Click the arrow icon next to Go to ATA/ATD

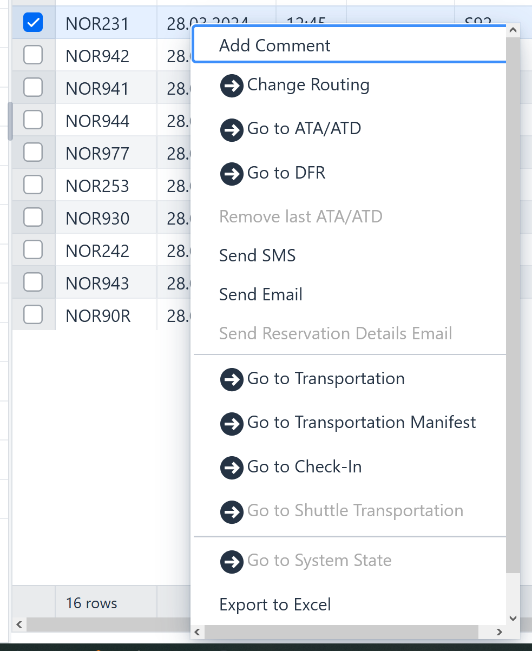(x=232, y=130)
